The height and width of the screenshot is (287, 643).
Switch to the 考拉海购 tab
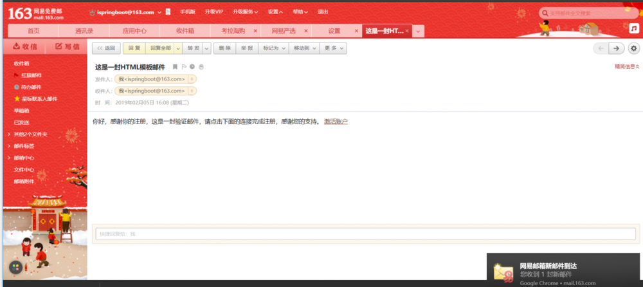coord(233,31)
